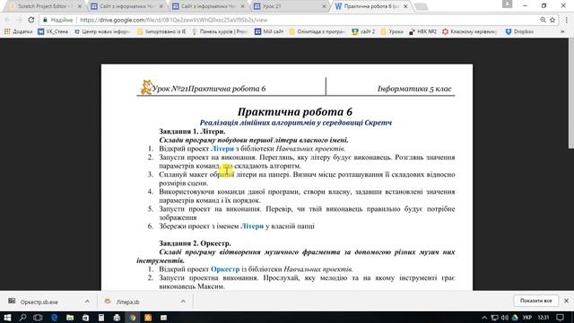Open the Додатки apps shortcut
574x323 pixels.
click(18, 32)
